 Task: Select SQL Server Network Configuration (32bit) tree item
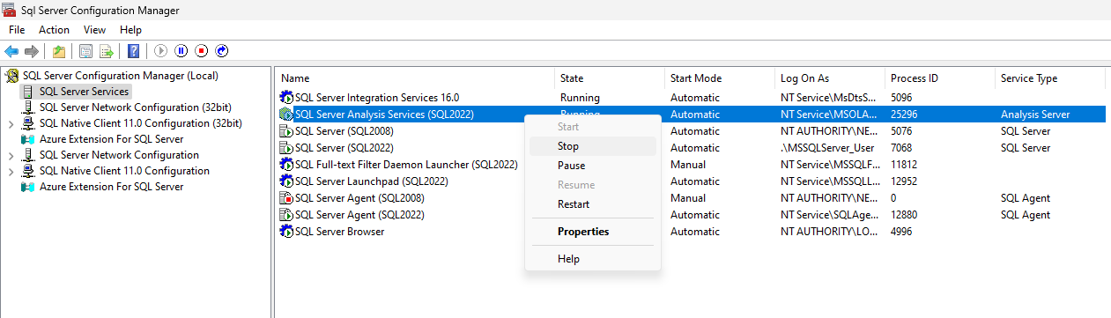[135, 107]
